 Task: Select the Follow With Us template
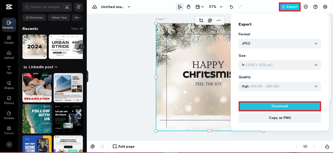(x=37, y=119)
